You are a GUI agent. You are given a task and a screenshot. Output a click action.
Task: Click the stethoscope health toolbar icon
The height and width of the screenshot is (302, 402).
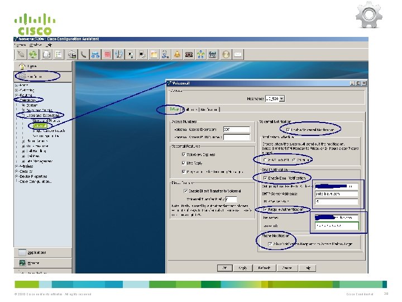tap(165, 54)
